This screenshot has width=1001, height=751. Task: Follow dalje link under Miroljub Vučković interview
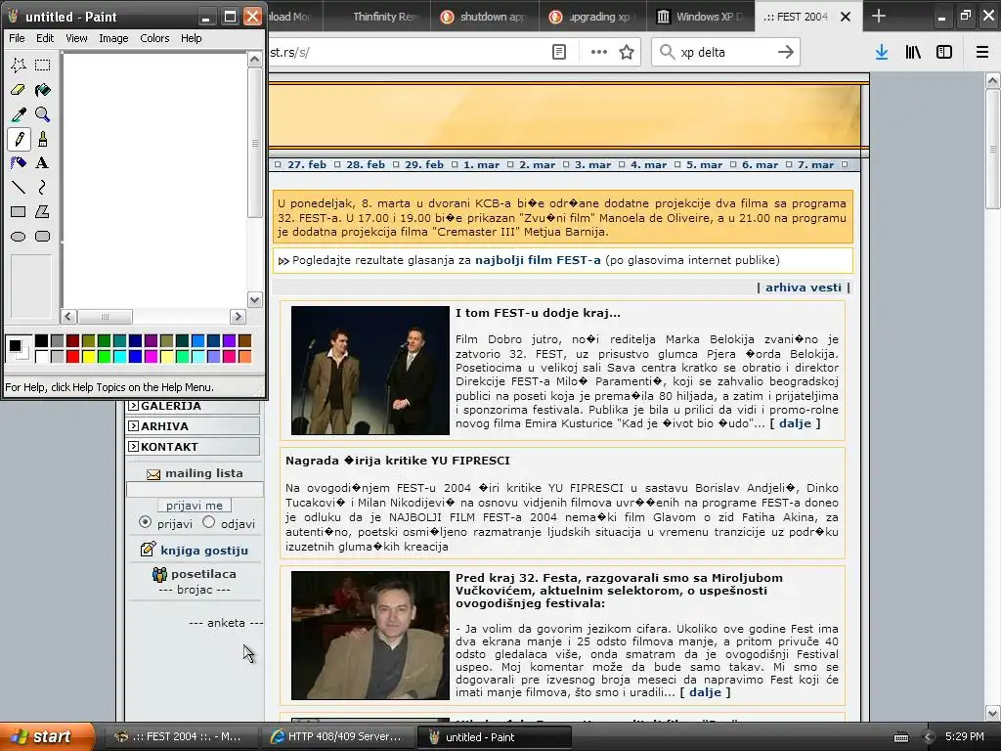point(705,692)
